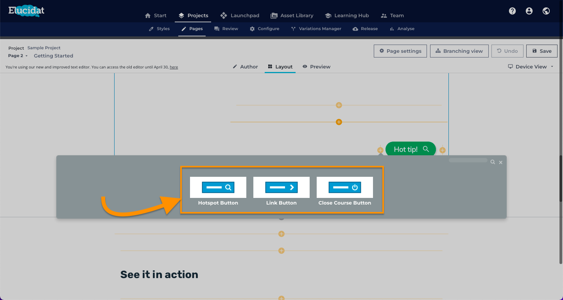Click the help question mark icon
Image resolution: width=563 pixels, height=300 pixels.
point(512,11)
